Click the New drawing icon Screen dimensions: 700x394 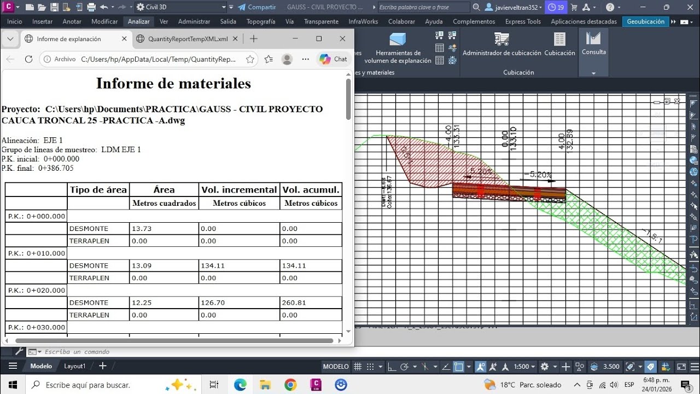29,7
